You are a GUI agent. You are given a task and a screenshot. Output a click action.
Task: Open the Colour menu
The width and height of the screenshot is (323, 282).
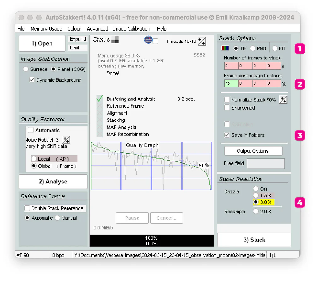click(x=74, y=29)
